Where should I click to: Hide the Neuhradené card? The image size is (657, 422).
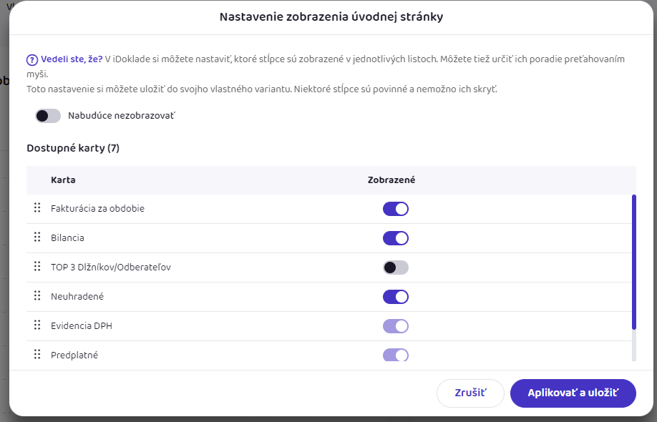(x=396, y=297)
